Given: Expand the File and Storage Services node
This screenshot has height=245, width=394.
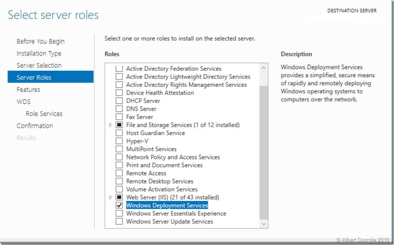Looking at the screenshot, I should point(111,125).
